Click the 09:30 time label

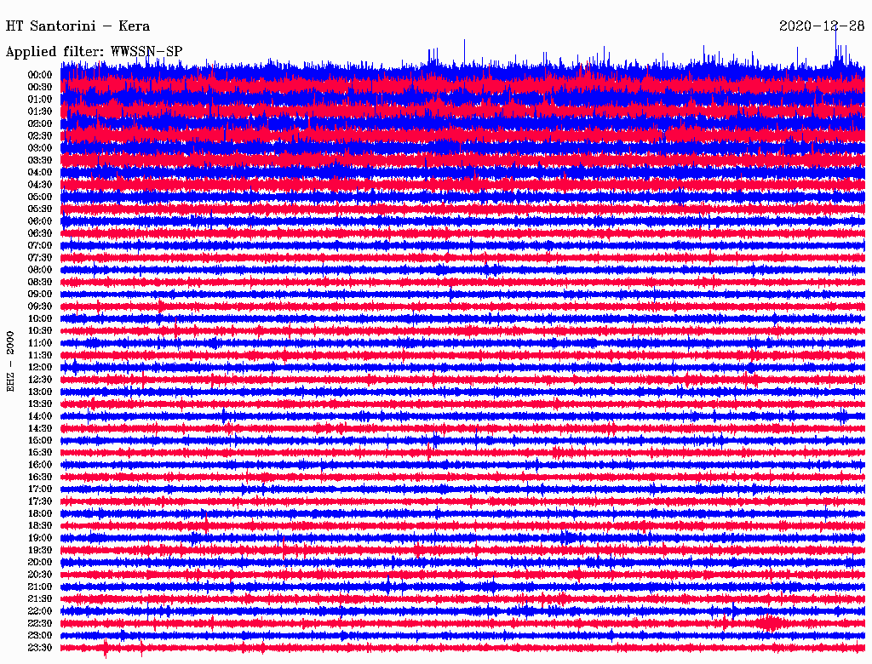(x=40, y=306)
